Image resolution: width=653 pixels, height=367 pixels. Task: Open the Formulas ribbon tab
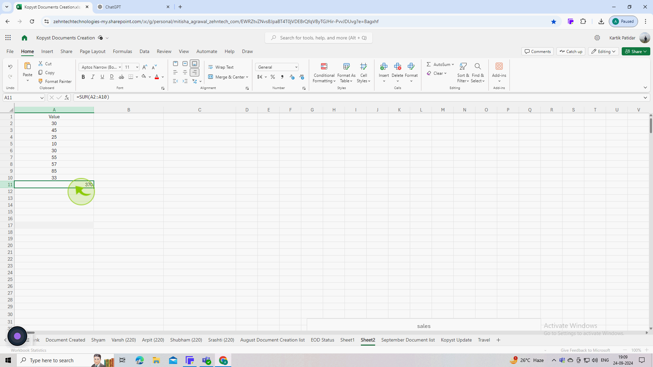[x=122, y=51]
